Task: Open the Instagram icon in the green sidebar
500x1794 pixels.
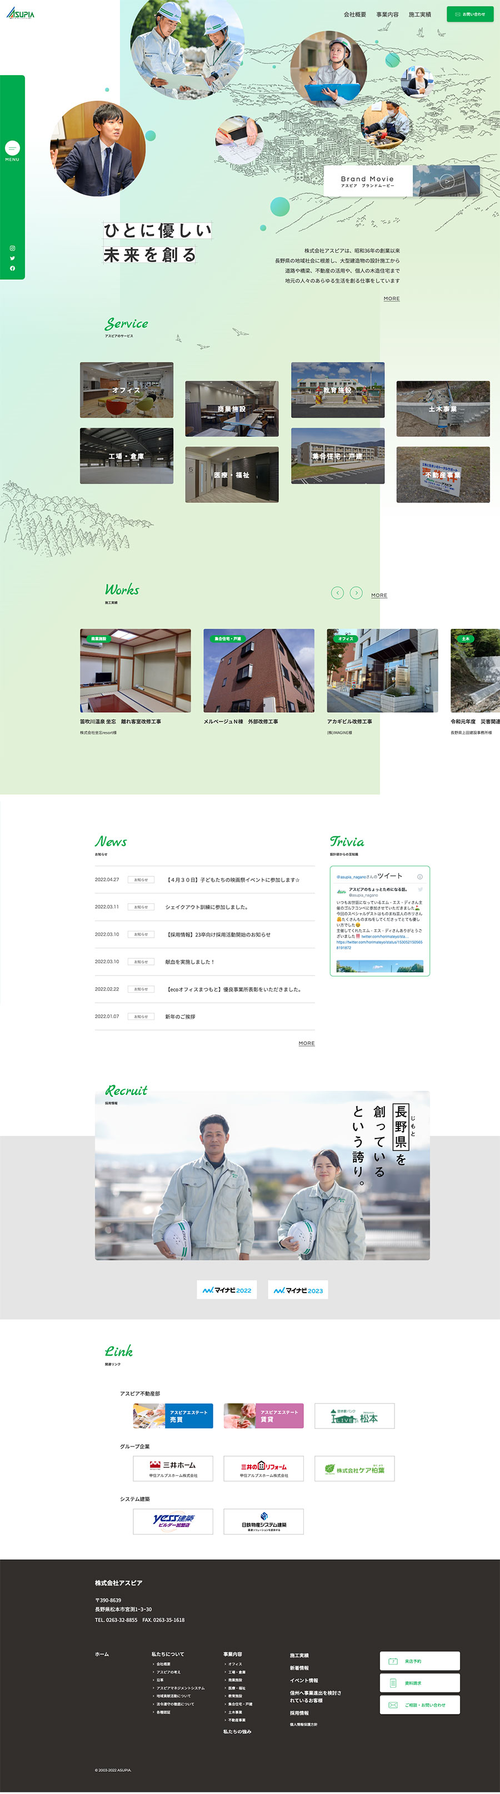Action: click(x=13, y=248)
